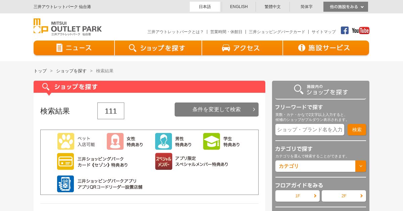The image size is (403, 211).
Task: Open the カテゴリ dropdown
Action: click(x=321, y=166)
